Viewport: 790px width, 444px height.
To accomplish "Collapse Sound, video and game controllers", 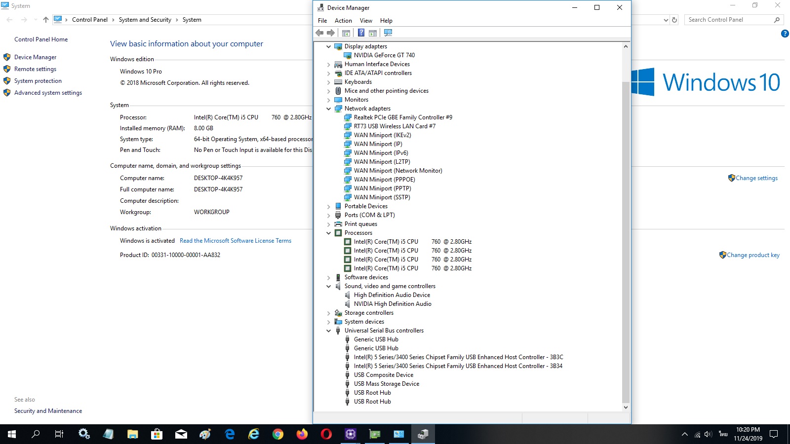I will click(x=329, y=286).
